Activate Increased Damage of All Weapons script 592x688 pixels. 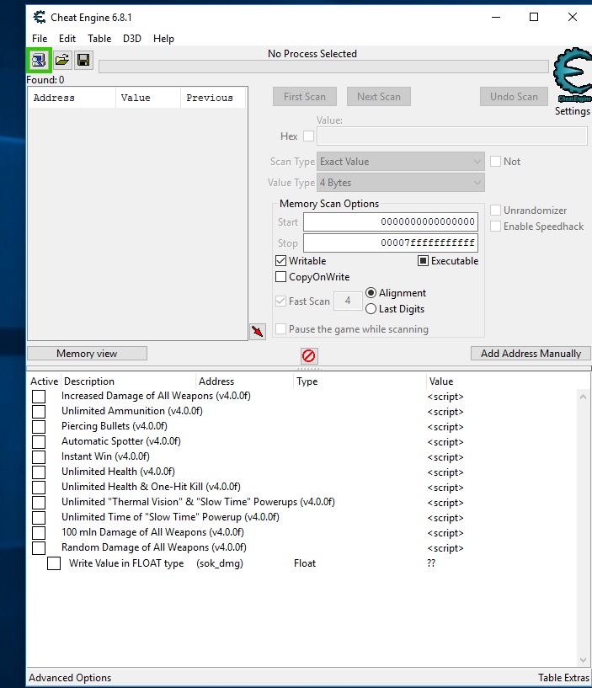39,397
